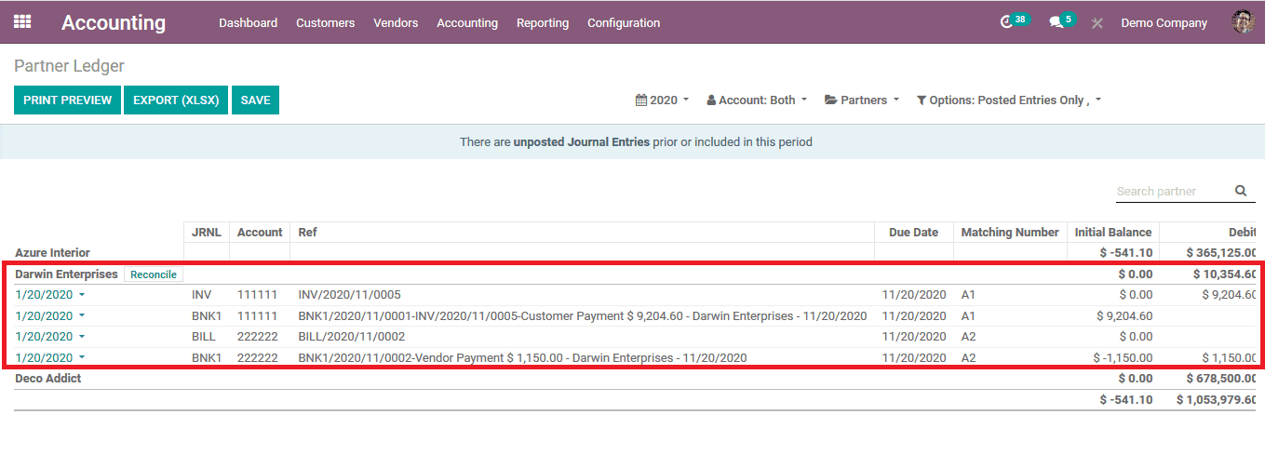
Task: Click the INV/2020/11/0005 reference
Action: tap(349, 294)
